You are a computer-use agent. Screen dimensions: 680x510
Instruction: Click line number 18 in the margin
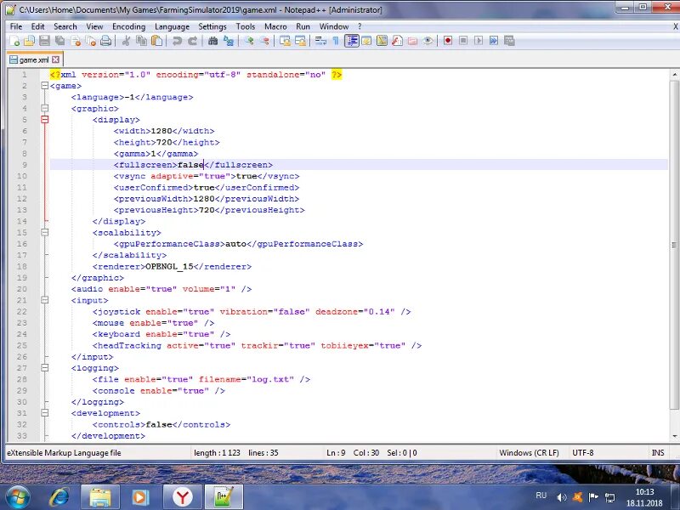click(22, 266)
